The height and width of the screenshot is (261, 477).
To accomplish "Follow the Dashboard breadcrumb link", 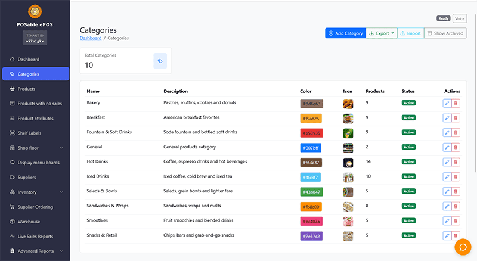I will tap(91, 38).
